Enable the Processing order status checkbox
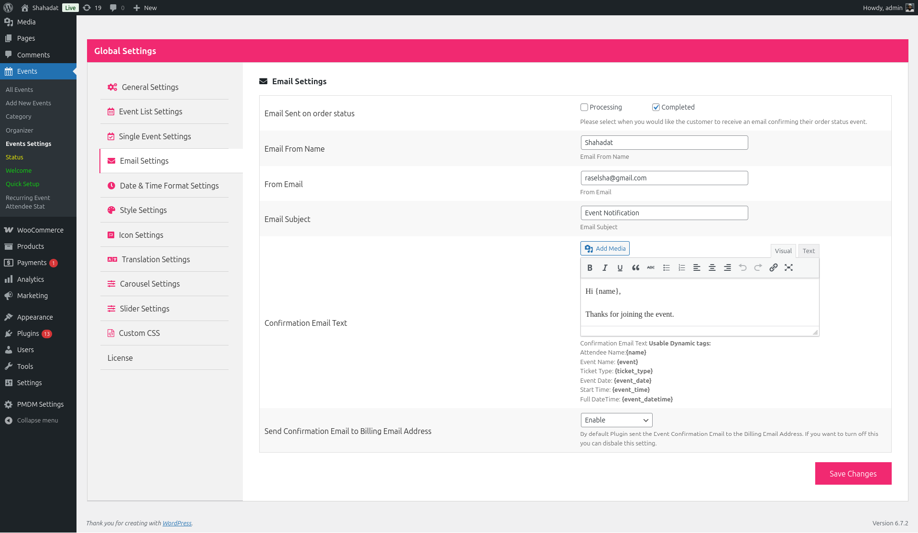 584,107
